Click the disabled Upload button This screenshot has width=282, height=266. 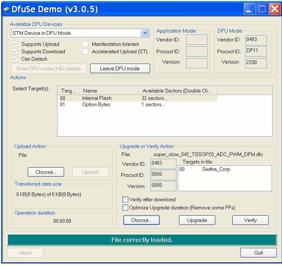(90, 172)
